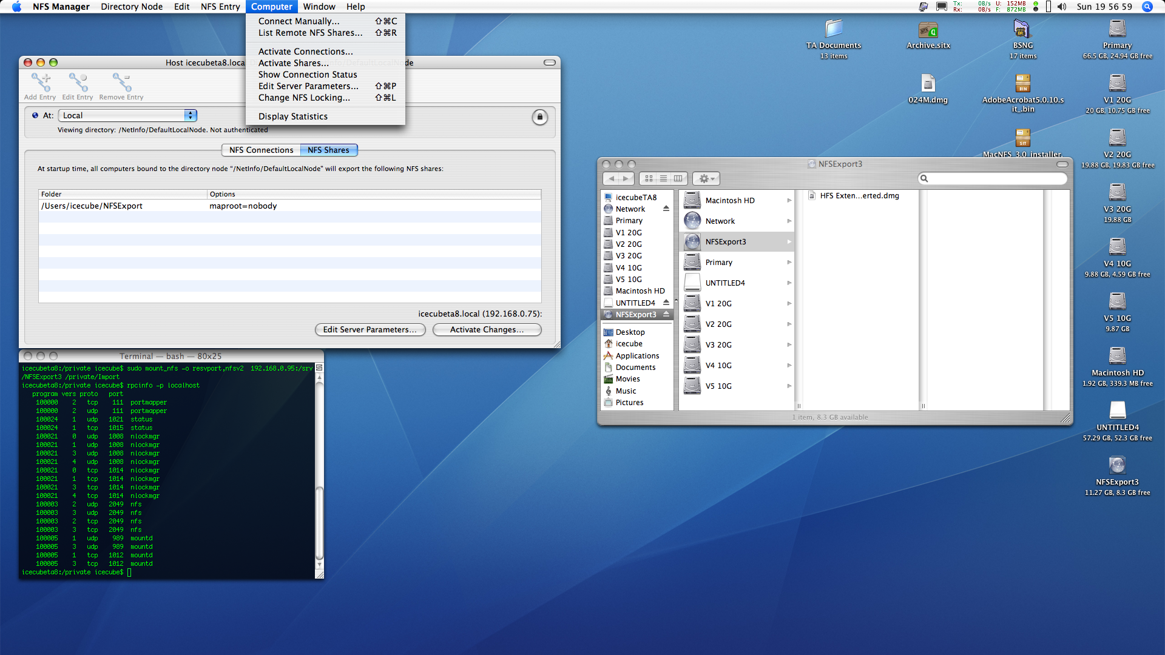The width and height of the screenshot is (1165, 655).
Task: Switch to the NFS Connections tab
Action: (261, 150)
